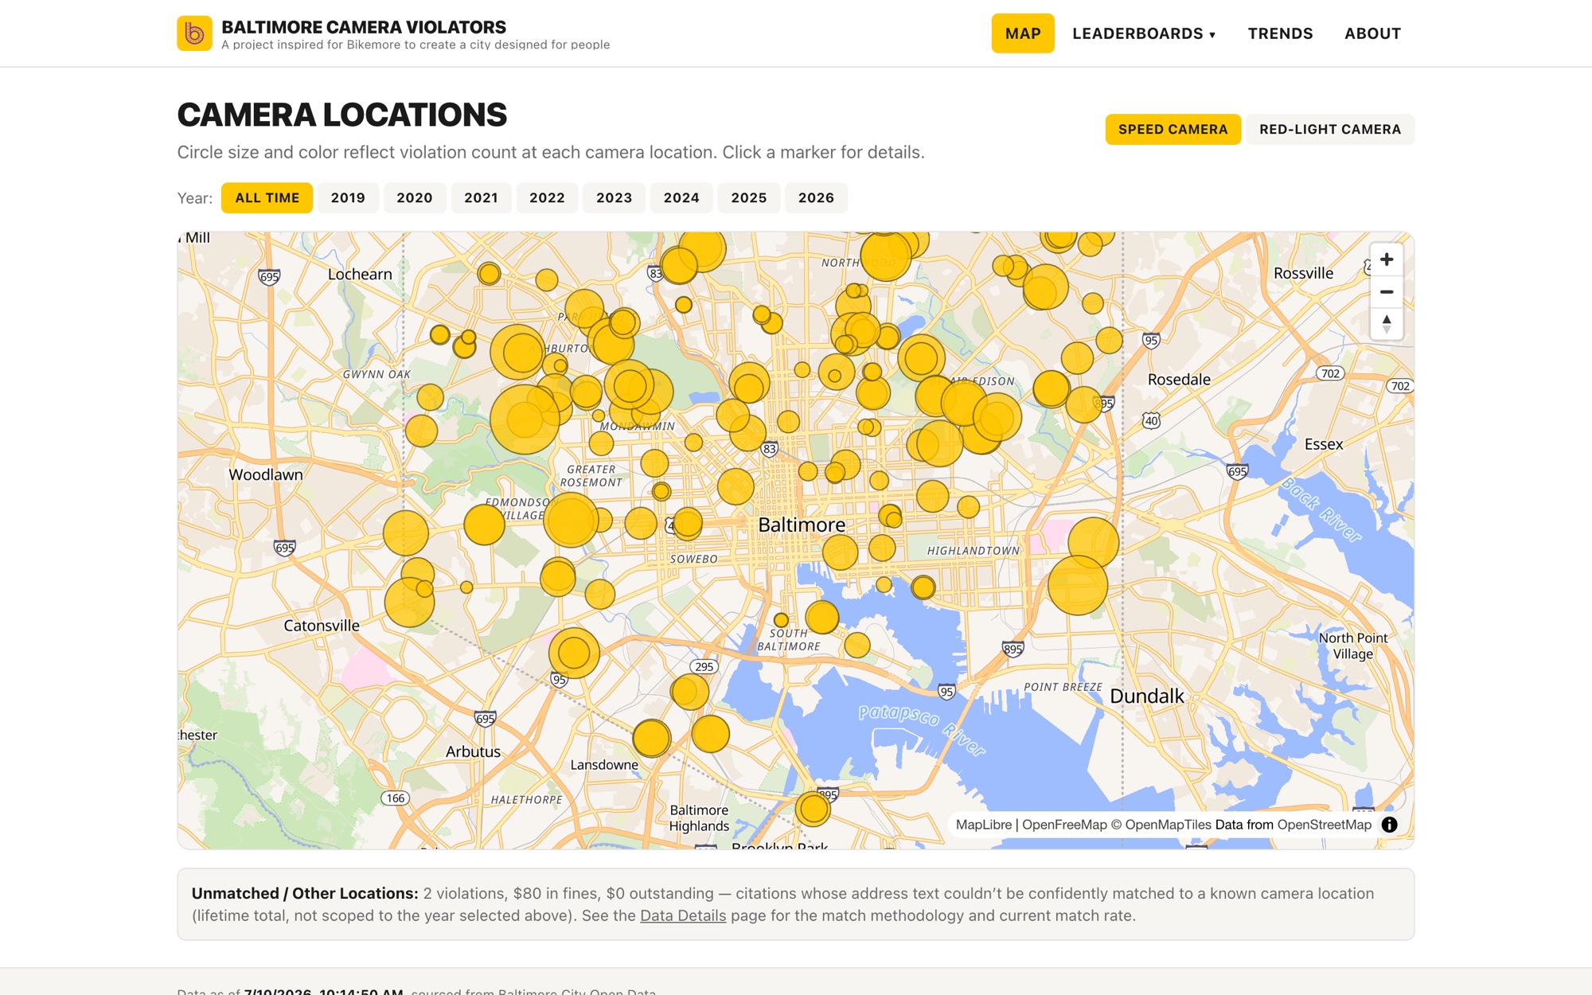This screenshot has height=995, width=1592.
Task: Open the OpenFreeMap attribution link
Action: pos(1064,825)
